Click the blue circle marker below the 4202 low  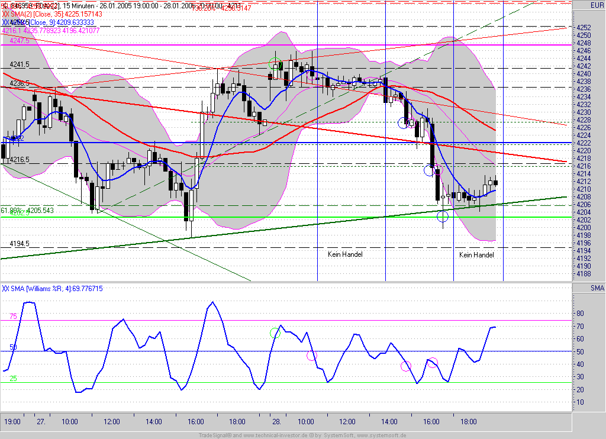[x=443, y=217]
